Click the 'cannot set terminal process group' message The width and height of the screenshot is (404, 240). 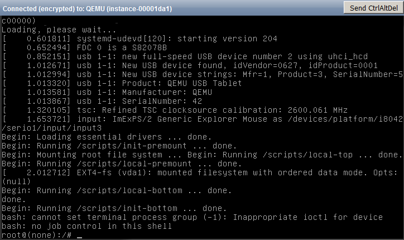point(192,217)
